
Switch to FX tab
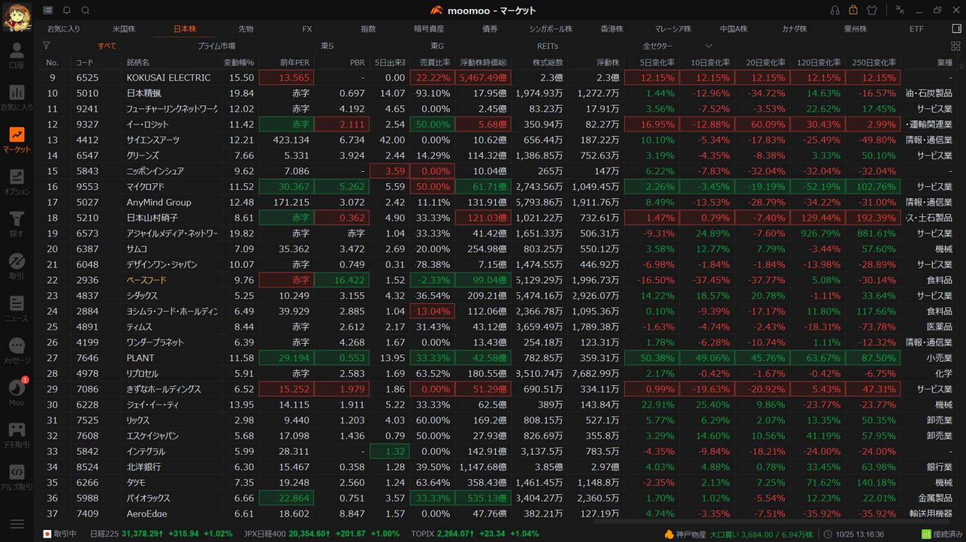click(307, 28)
